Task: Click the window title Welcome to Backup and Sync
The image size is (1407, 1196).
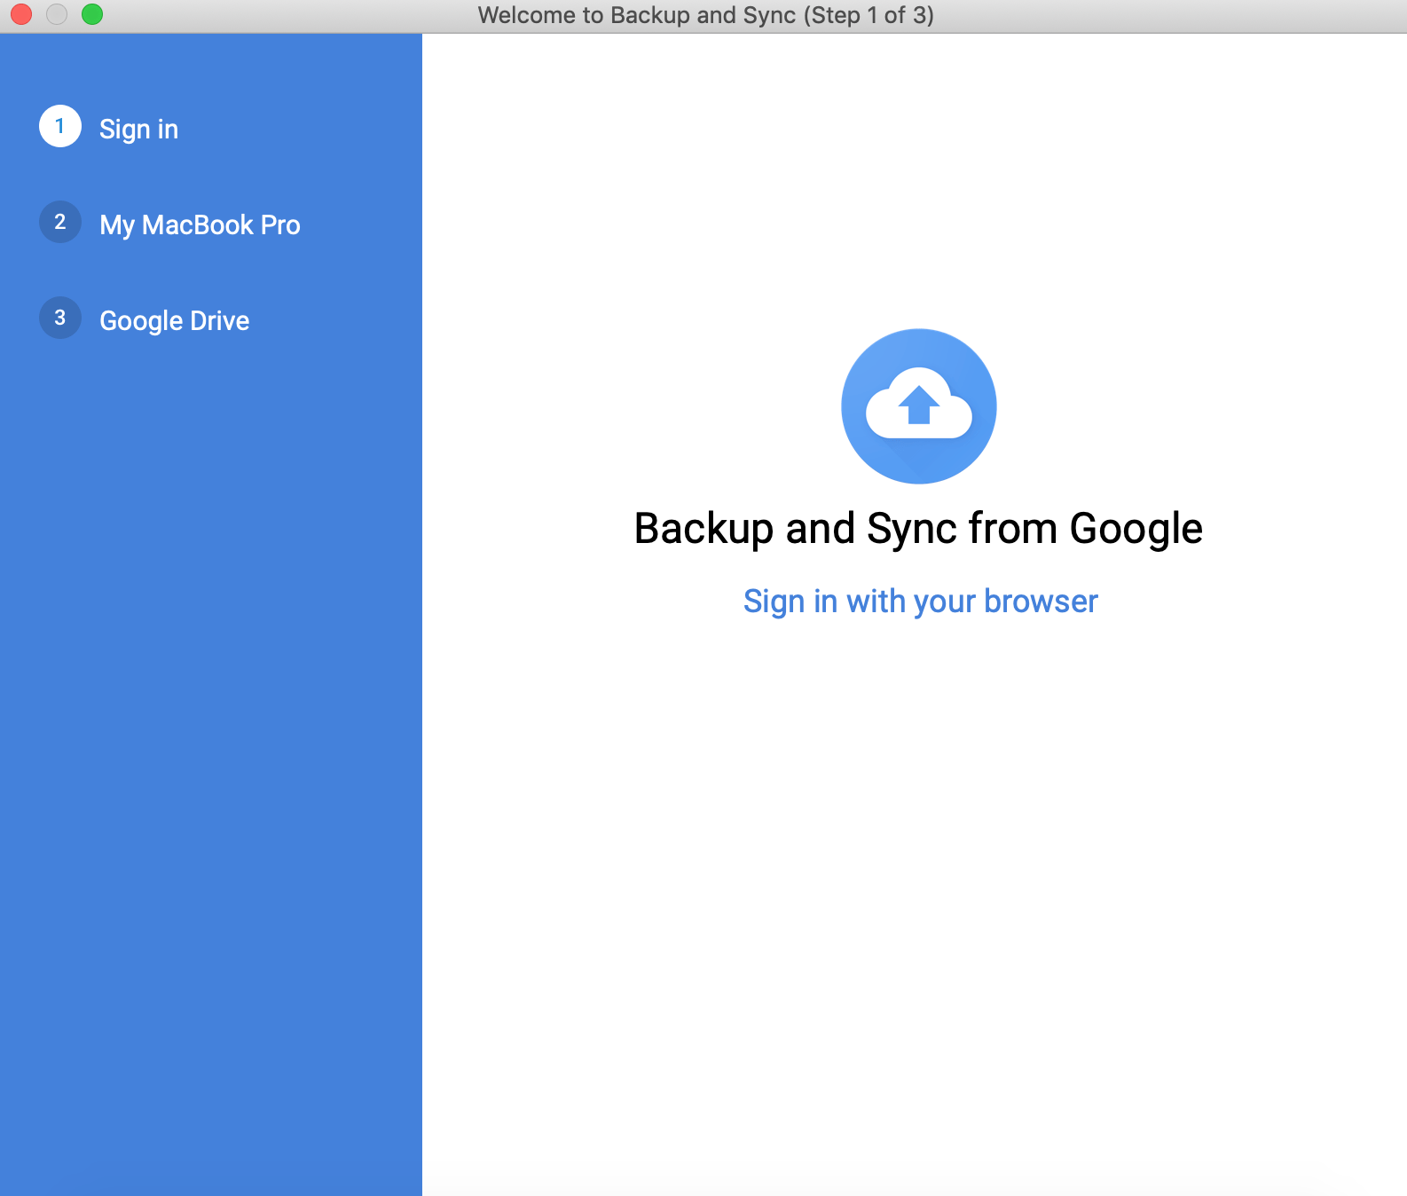Action: click(706, 15)
